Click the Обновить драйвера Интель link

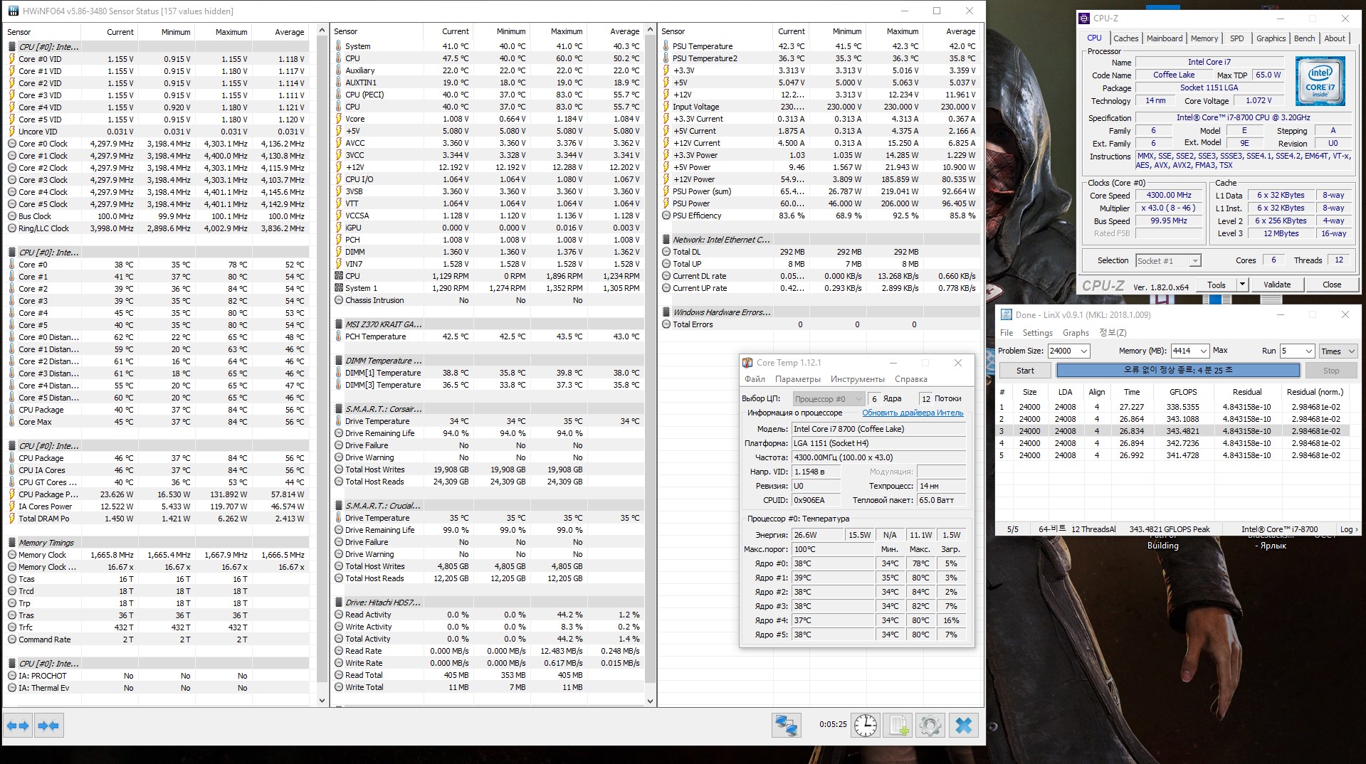click(x=912, y=413)
